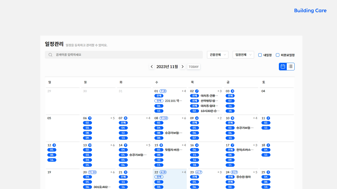Viewport: 337px width, 189px height.
Task: Click count badge 3 on November 12
Action: click(54, 145)
